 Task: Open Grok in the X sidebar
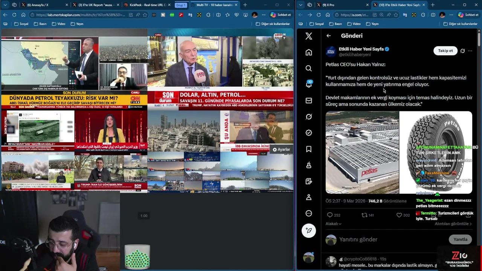click(309, 117)
